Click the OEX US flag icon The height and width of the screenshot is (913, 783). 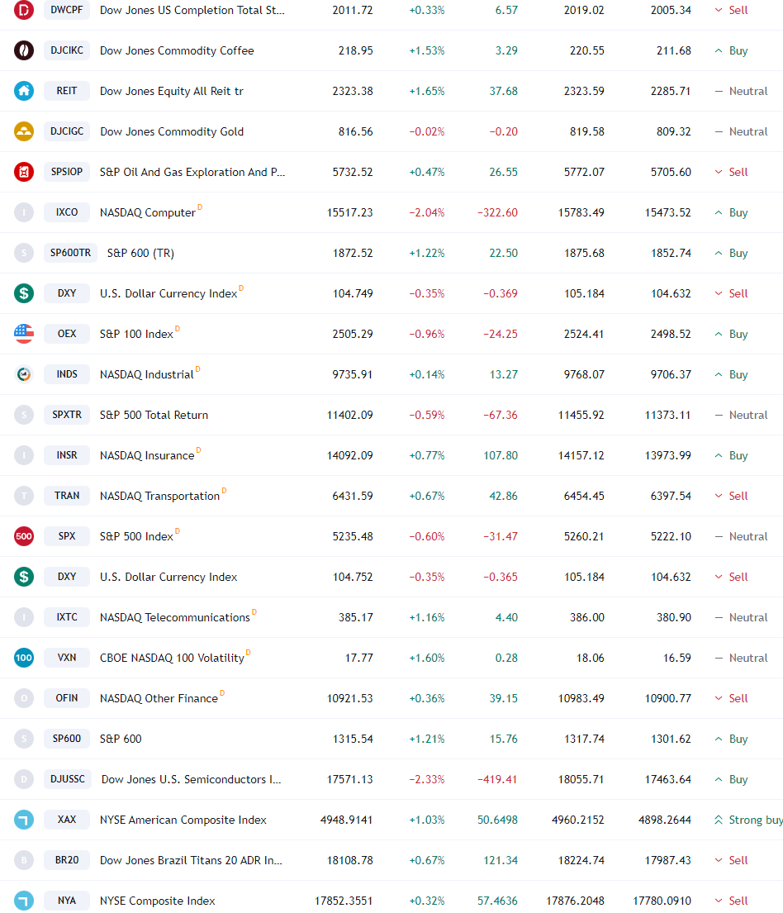click(x=24, y=334)
